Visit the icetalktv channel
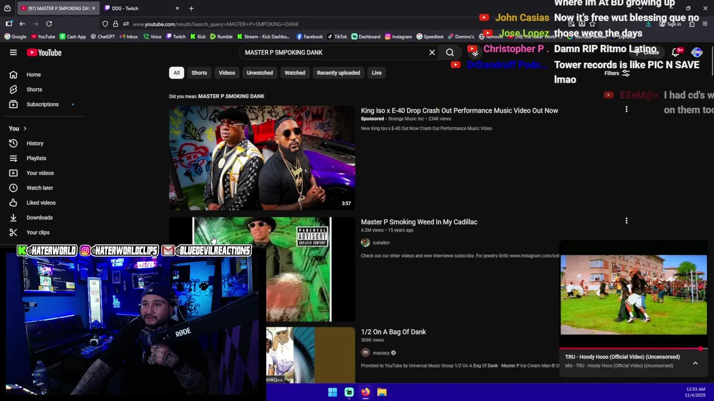Image resolution: width=714 pixels, height=401 pixels. click(x=381, y=243)
